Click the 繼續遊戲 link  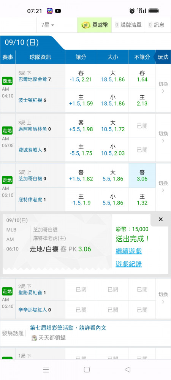click(x=128, y=251)
